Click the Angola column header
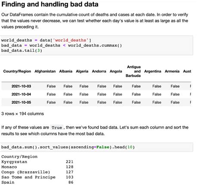This screenshot has width=204, height=185. tap(116, 71)
